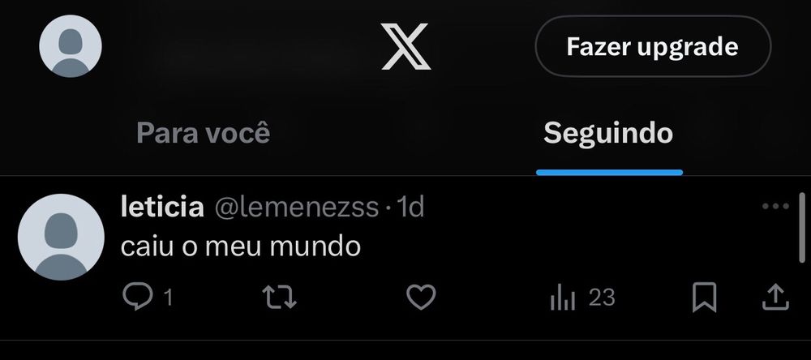Like the post with the heart
The height and width of the screenshot is (360, 811).
(x=420, y=298)
